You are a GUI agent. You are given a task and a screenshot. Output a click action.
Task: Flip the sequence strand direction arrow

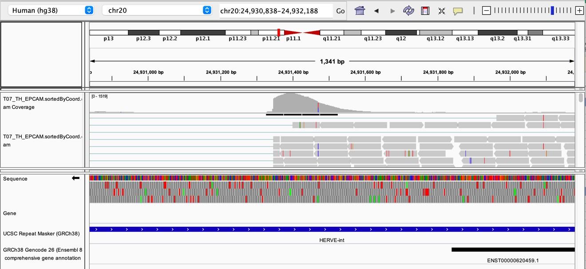pos(75,178)
